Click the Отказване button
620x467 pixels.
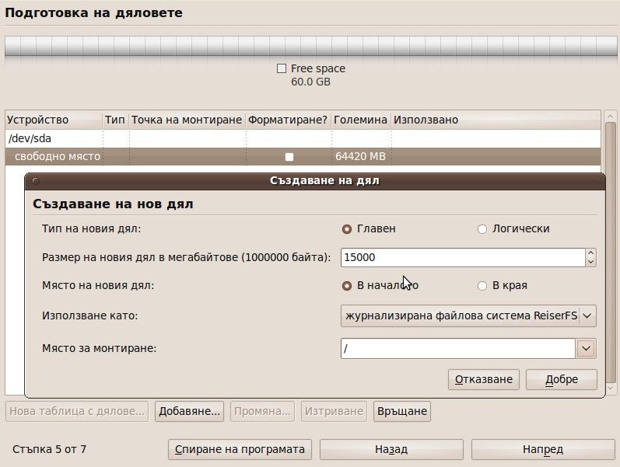(484, 380)
